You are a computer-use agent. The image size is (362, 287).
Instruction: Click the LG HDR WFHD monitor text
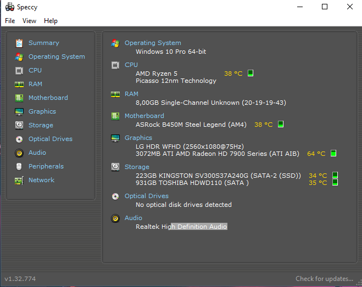click(x=190, y=147)
